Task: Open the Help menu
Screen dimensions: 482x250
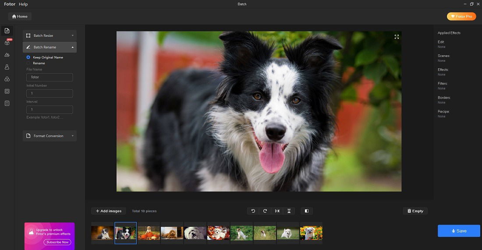Action: point(23,4)
